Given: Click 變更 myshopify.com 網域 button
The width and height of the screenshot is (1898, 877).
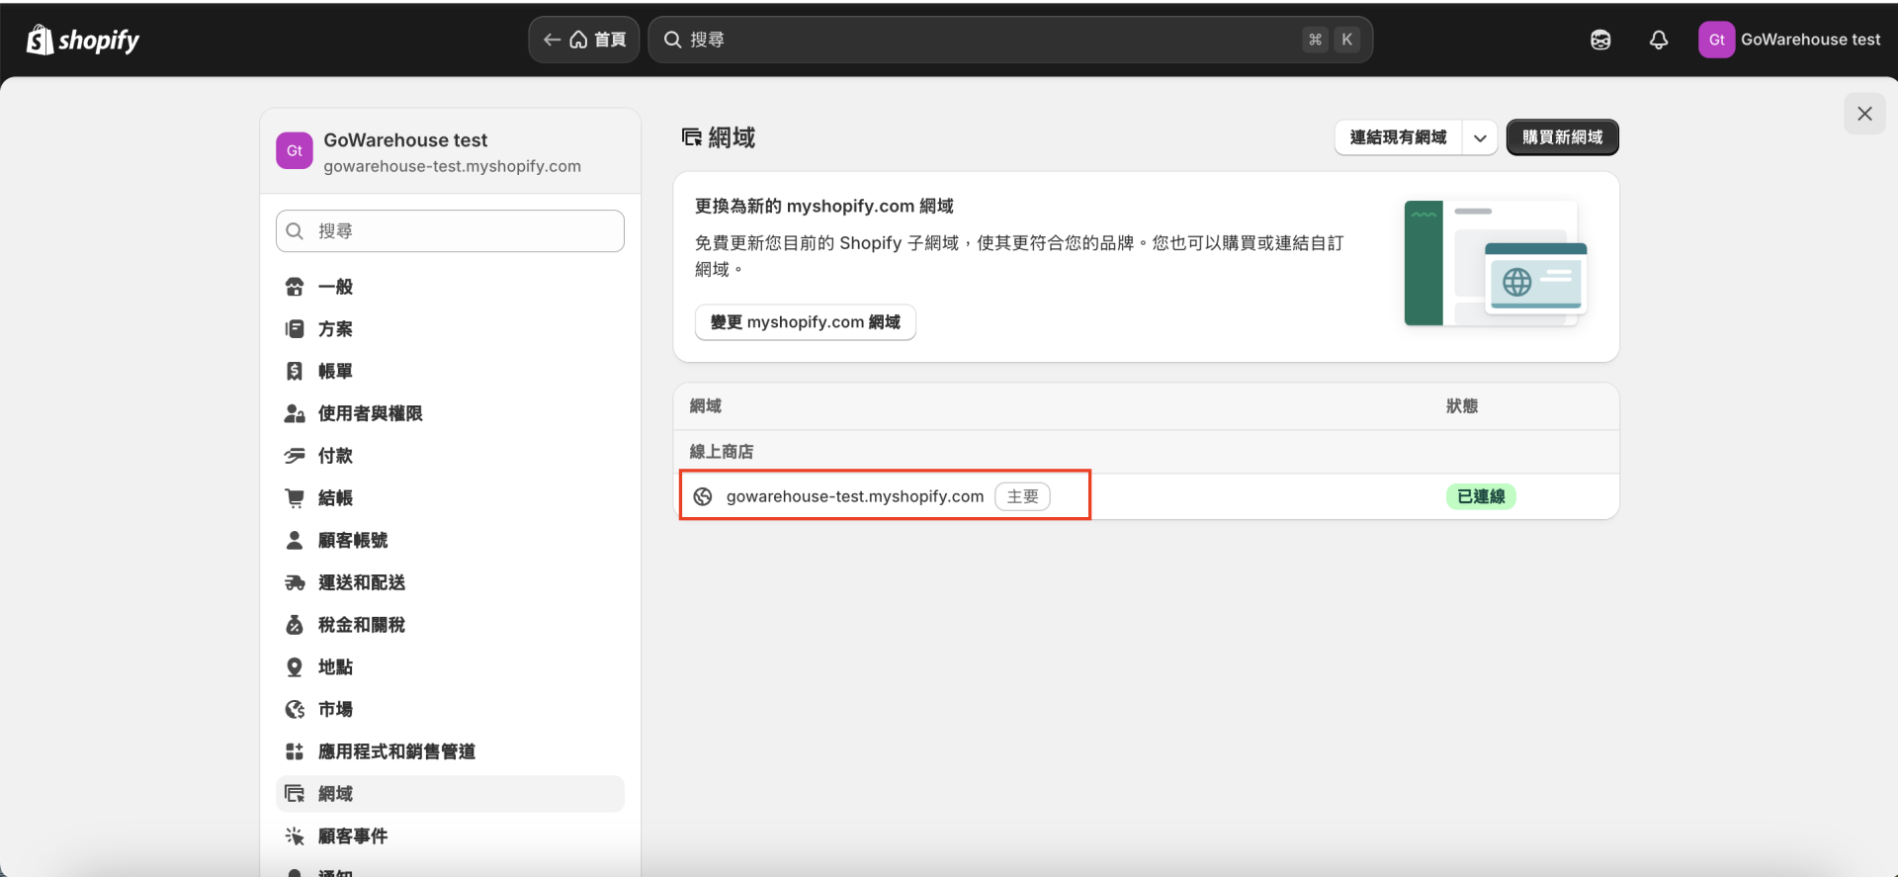Looking at the screenshot, I should click(x=805, y=322).
